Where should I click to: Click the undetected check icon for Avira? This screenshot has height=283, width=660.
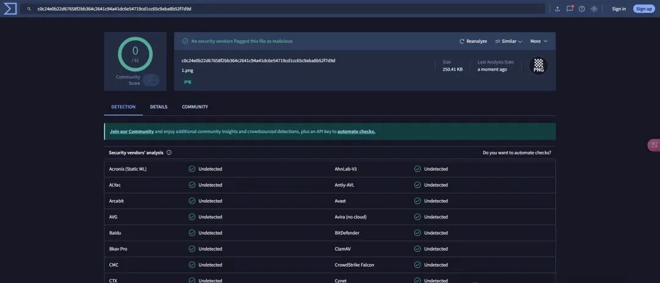pyautogui.click(x=417, y=217)
